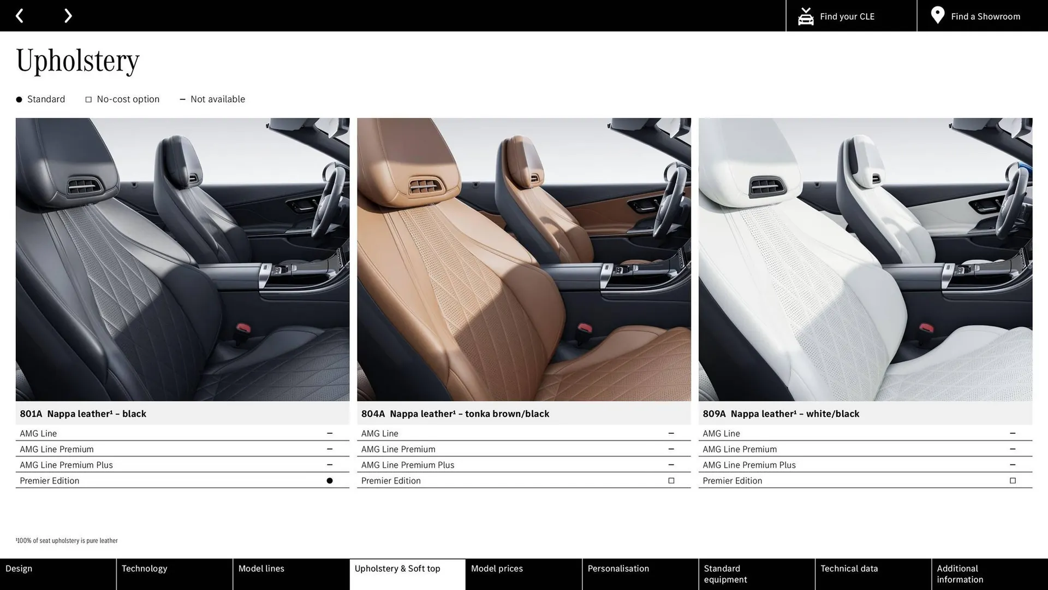Click the forward arrow to next page
Viewport: 1048px width, 590px height.
point(68,15)
